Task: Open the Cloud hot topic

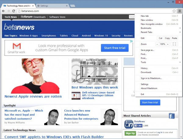Action: pyautogui.click(x=75, y=36)
